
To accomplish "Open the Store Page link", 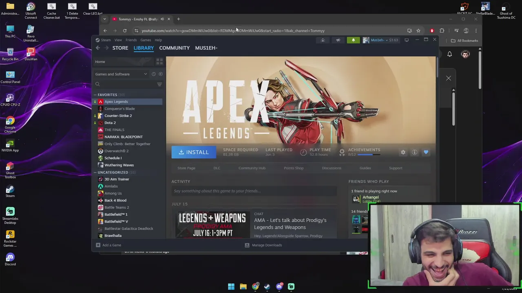I will (x=186, y=168).
